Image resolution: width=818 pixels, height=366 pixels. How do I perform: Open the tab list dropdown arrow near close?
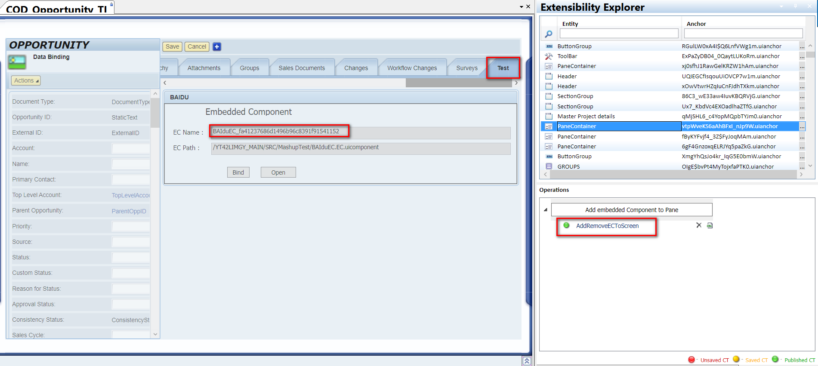[522, 7]
